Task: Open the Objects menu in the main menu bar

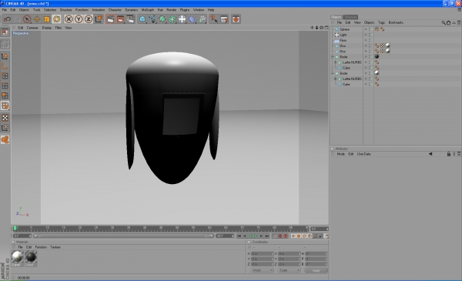Action: point(24,10)
